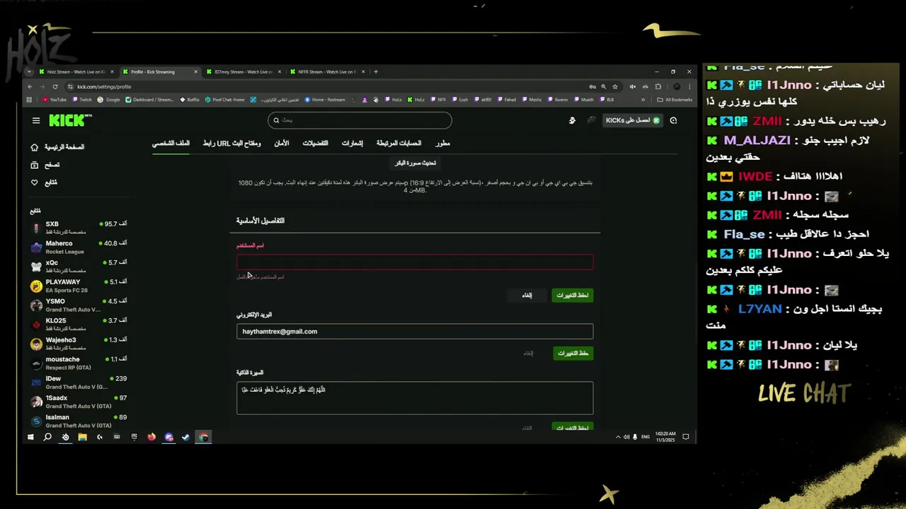Open the Twitch bookmark
The height and width of the screenshot is (509, 906).
[x=82, y=100]
